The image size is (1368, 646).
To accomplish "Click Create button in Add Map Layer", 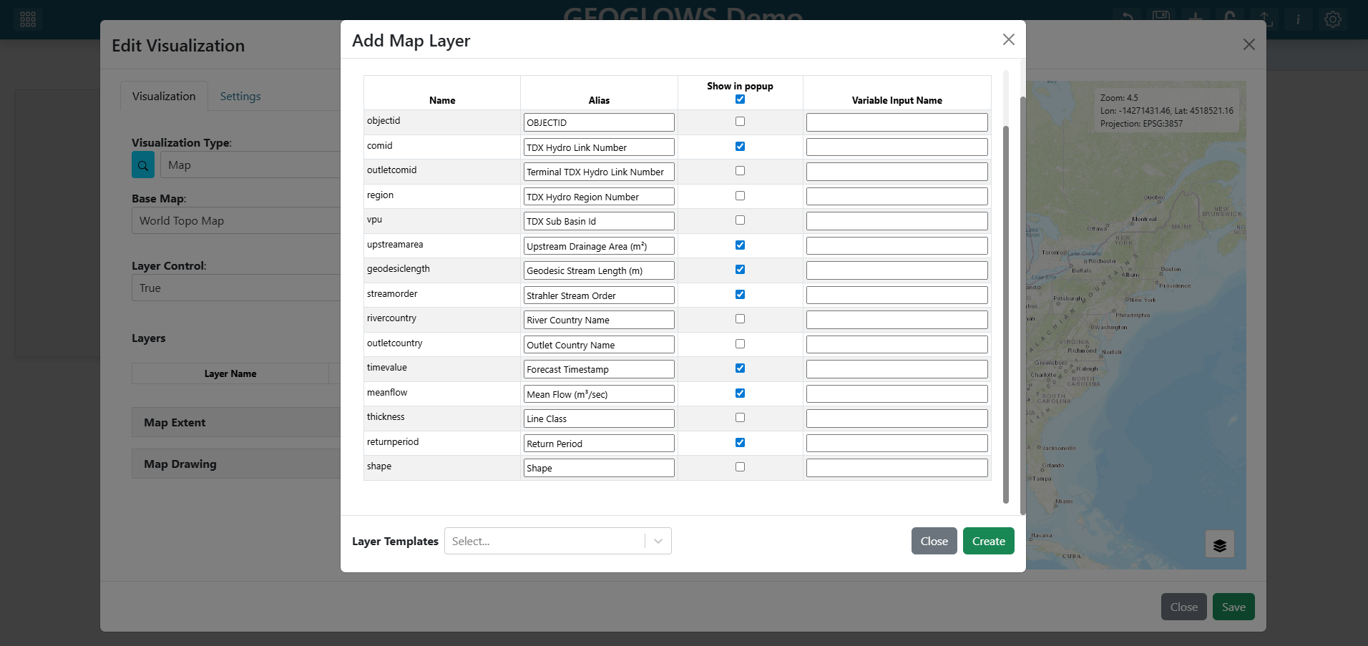I will click(x=988, y=541).
